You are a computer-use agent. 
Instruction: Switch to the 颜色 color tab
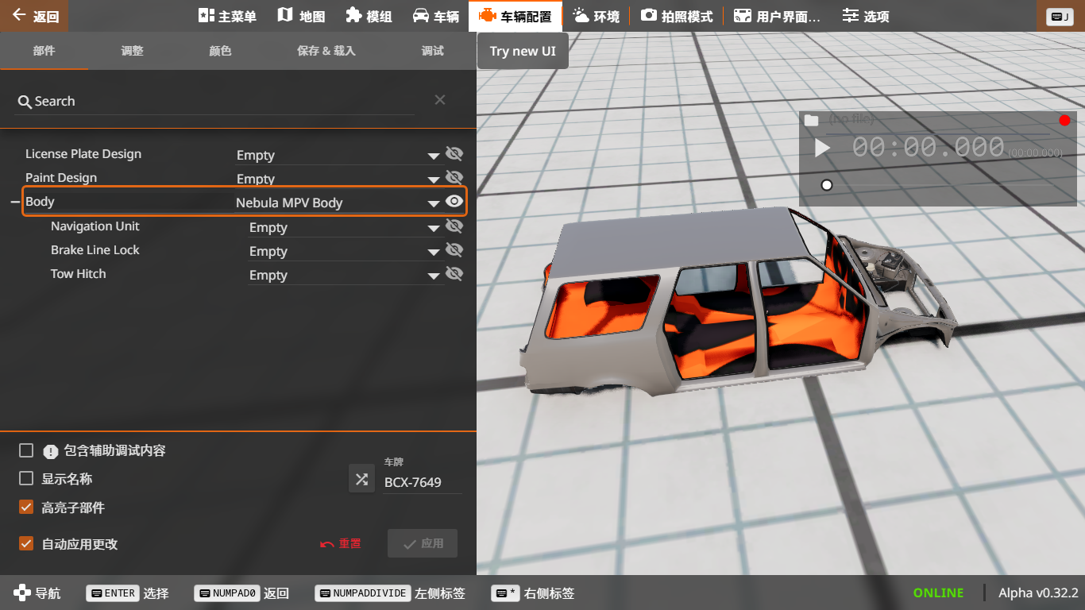220,51
